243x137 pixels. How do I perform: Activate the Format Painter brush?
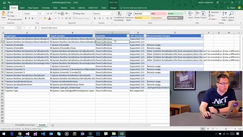click(x=15, y=19)
